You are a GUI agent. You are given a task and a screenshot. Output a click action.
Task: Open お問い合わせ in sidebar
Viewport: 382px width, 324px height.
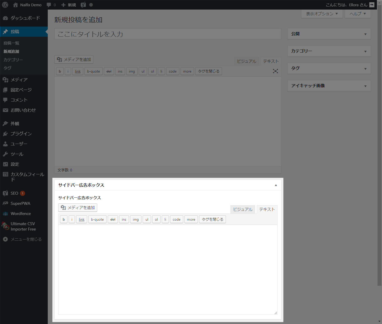[x=24, y=110]
